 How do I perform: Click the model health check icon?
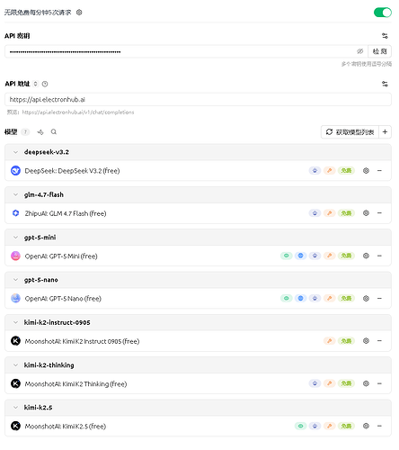pyautogui.click(x=40, y=132)
